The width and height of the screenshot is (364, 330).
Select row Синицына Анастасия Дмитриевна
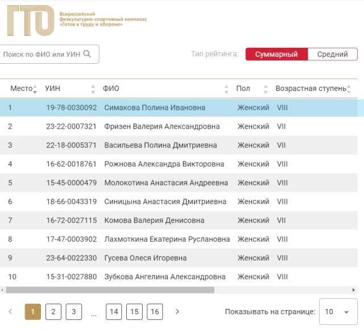[x=179, y=201]
